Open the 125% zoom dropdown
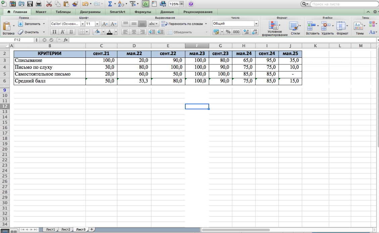Screen dimensions: 379x233 [182, 4]
